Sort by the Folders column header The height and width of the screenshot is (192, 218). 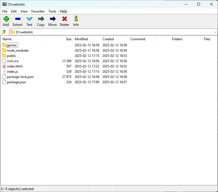point(170,39)
